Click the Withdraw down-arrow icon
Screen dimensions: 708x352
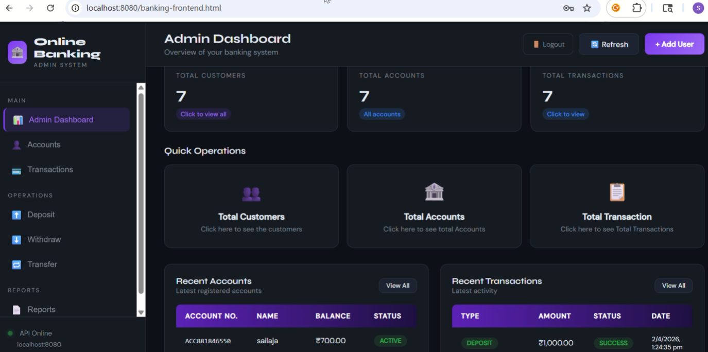point(16,240)
